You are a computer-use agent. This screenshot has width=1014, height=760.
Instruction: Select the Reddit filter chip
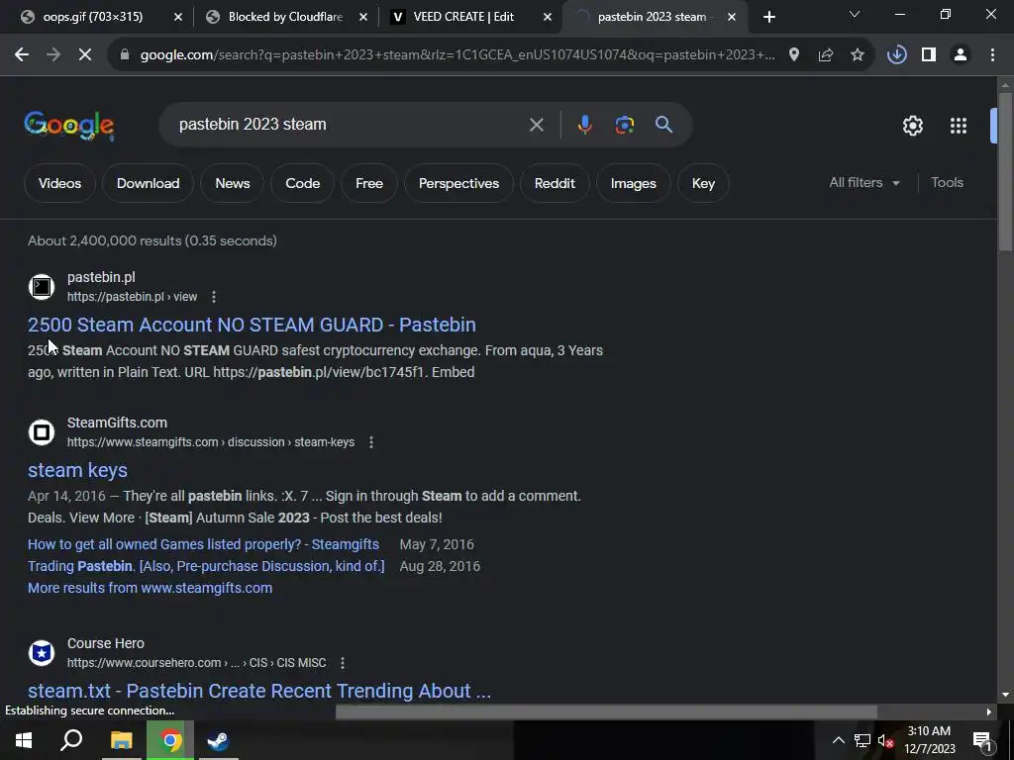point(555,183)
